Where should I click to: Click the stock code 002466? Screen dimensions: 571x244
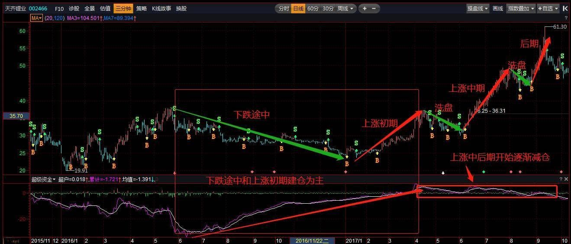pyautogui.click(x=38, y=8)
